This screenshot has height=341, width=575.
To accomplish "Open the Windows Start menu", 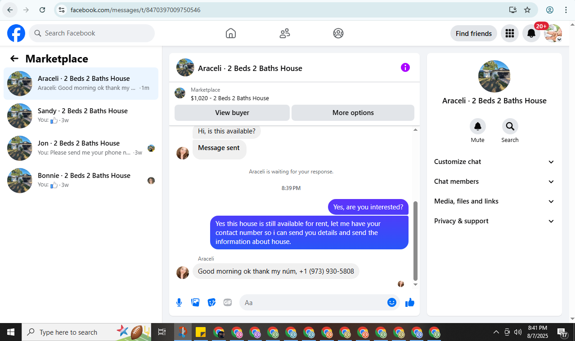I will point(11,332).
